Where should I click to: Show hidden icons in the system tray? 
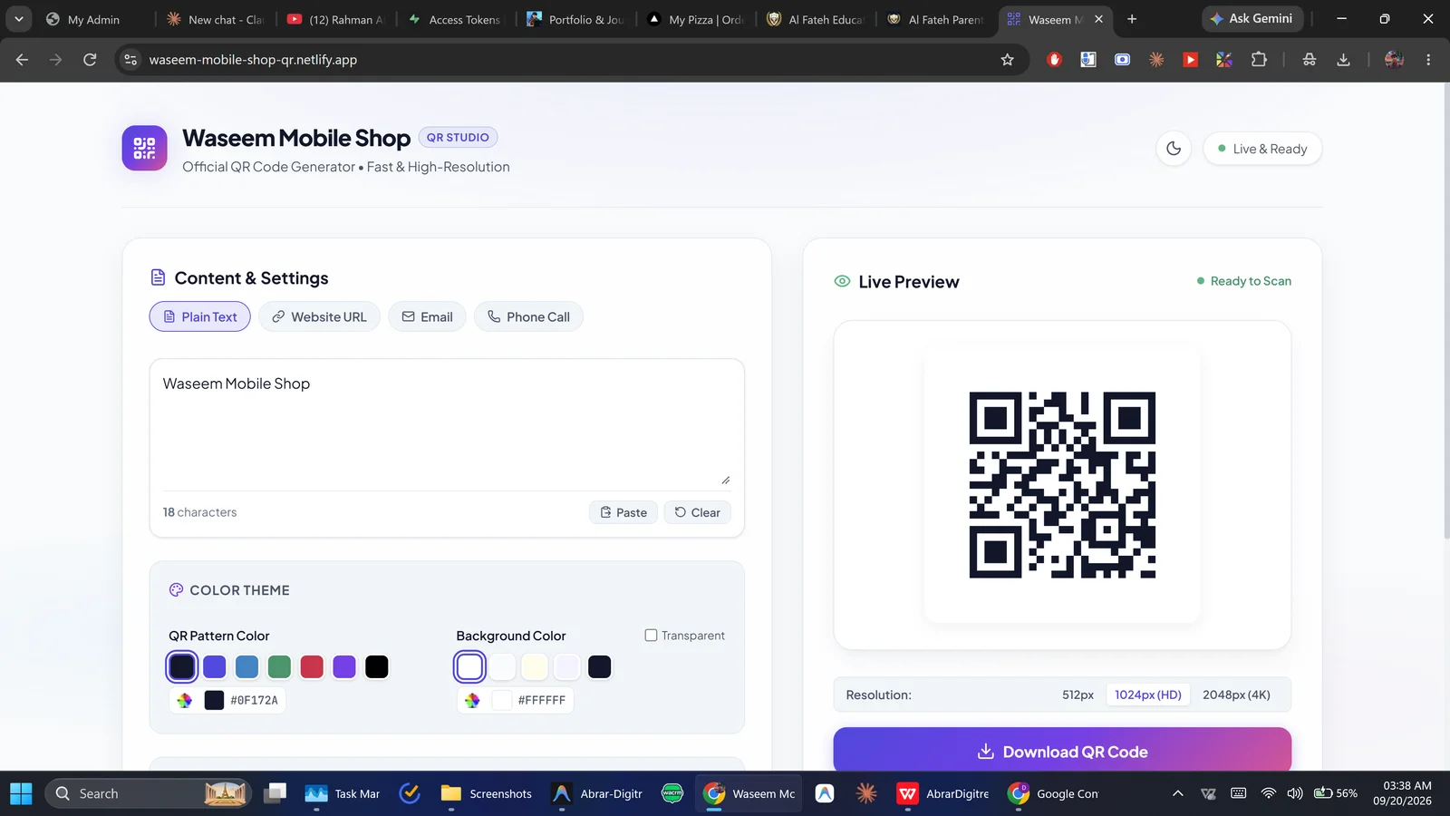(1177, 793)
